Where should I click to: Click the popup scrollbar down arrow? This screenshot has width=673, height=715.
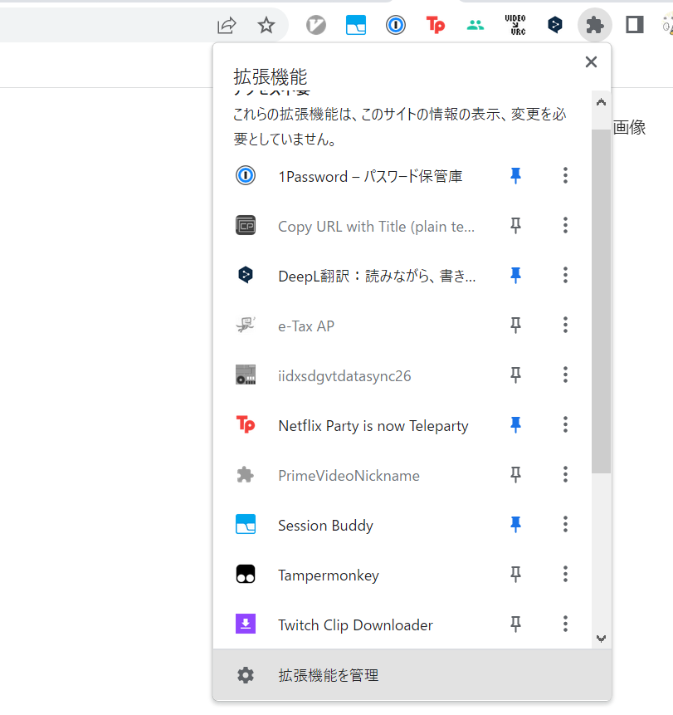[x=601, y=639]
